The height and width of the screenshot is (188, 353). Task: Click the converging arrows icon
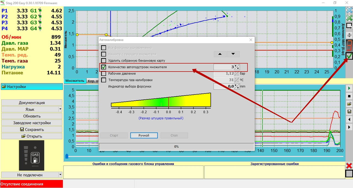click(349, 35)
